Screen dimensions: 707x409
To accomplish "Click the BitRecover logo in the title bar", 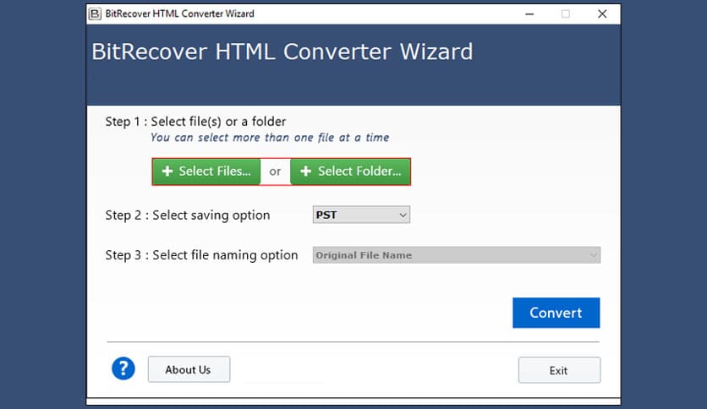I will [95, 14].
